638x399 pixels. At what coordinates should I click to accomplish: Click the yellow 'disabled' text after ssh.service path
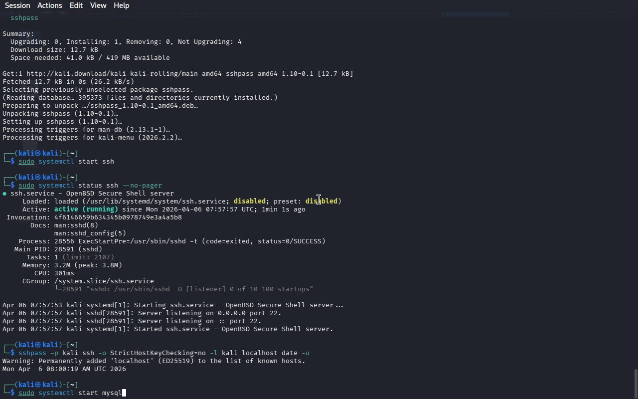[x=249, y=201]
